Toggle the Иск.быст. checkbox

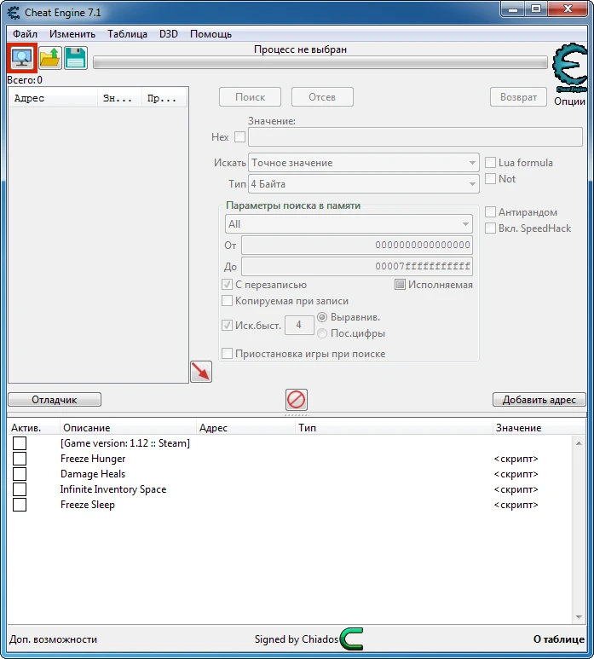227,326
